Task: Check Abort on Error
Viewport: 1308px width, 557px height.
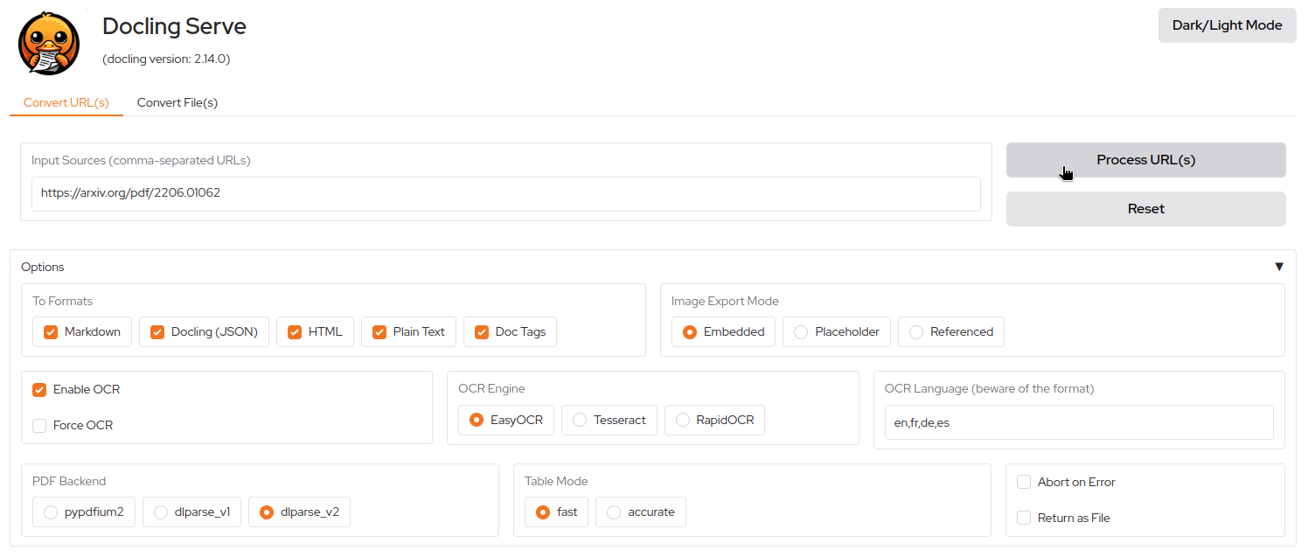Action: click(1023, 481)
